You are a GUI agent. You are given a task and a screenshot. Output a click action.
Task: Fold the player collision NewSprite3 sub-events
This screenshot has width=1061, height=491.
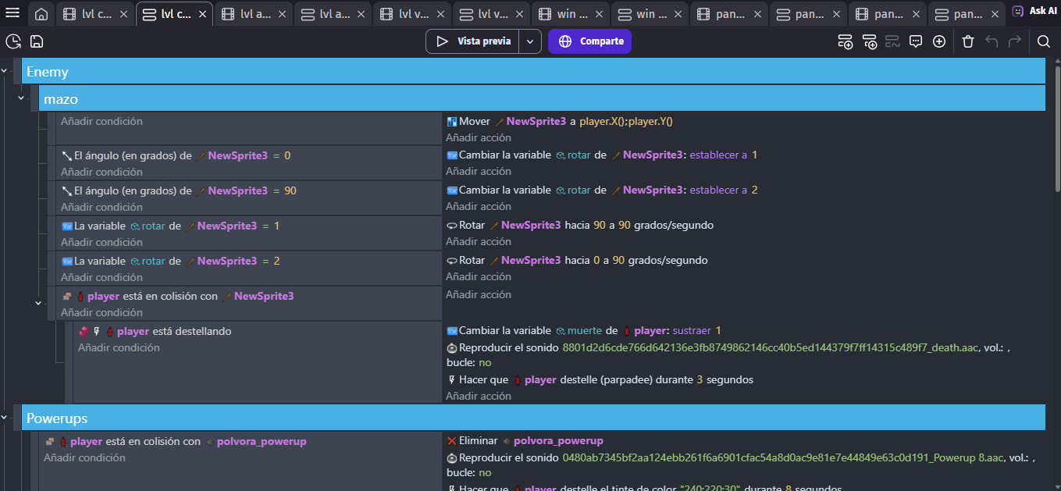click(x=38, y=303)
